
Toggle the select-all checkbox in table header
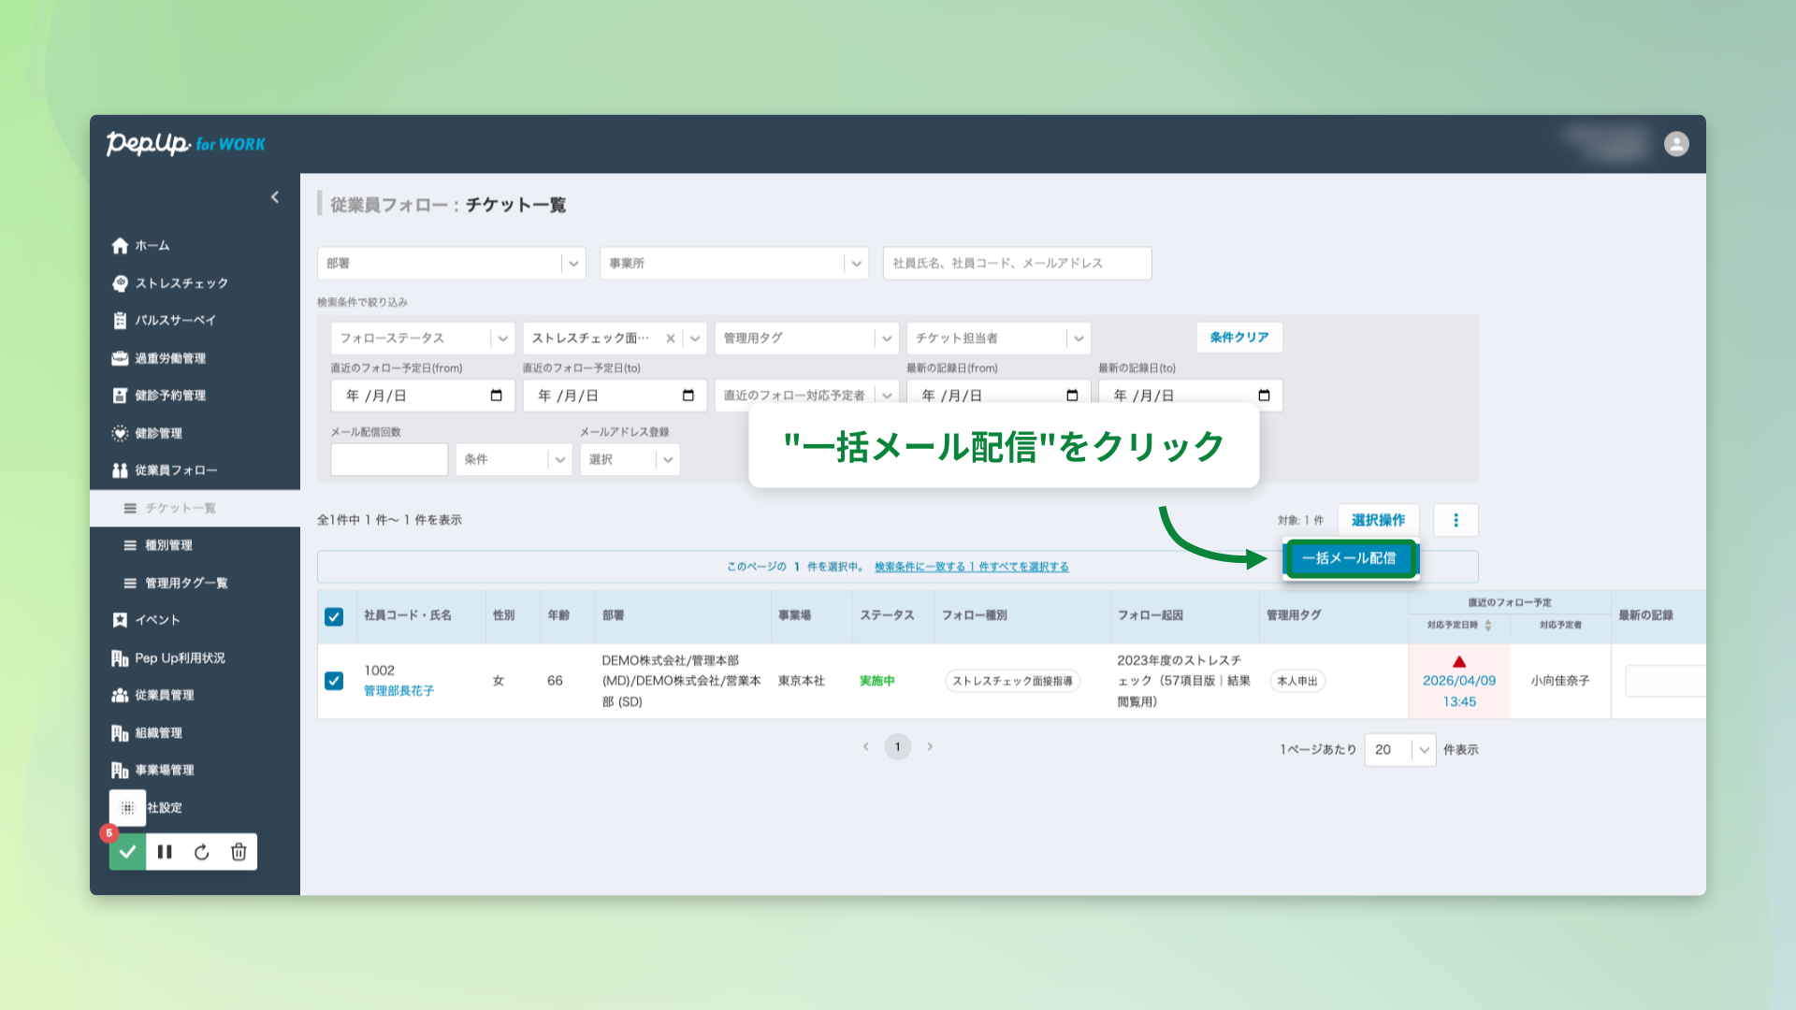[x=334, y=616]
